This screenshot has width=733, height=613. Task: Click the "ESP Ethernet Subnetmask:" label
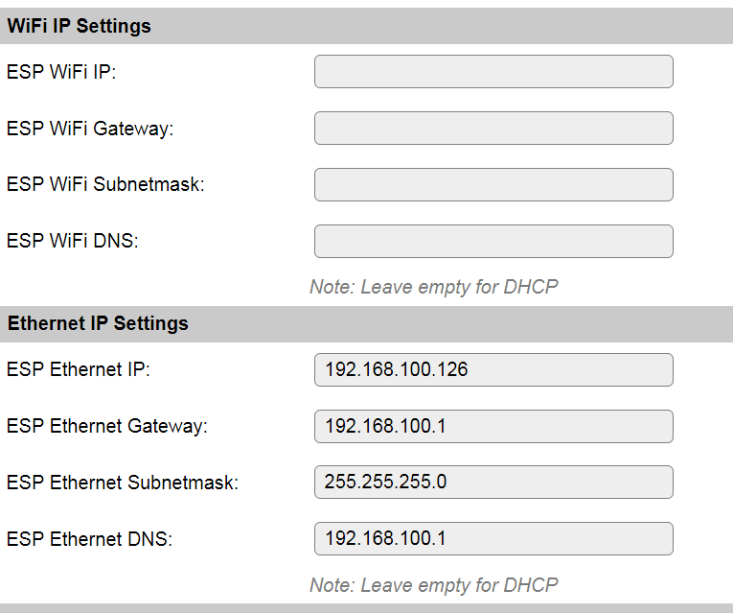coord(123,483)
